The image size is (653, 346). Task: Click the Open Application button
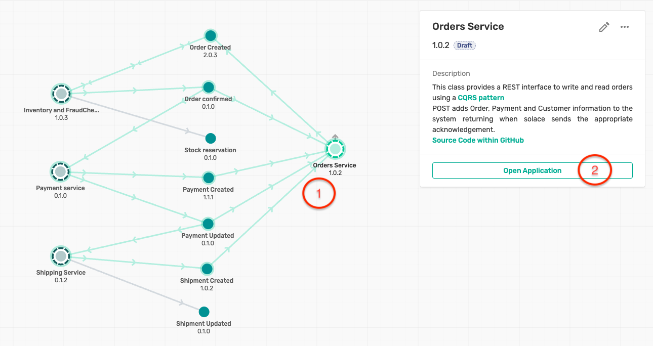(x=532, y=170)
